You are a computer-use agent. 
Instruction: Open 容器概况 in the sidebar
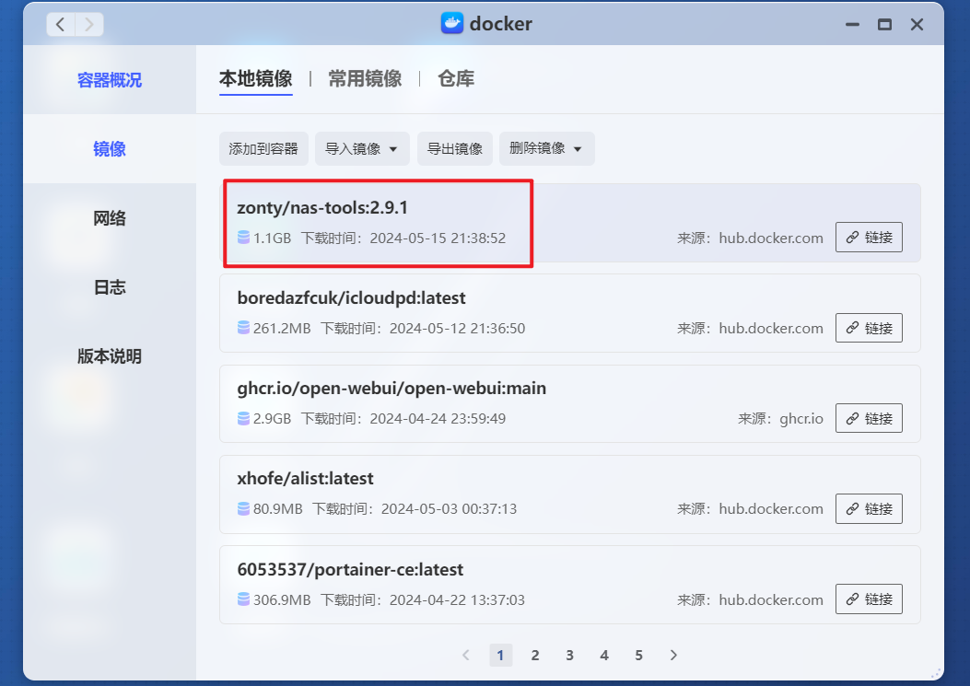coord(110,80)
